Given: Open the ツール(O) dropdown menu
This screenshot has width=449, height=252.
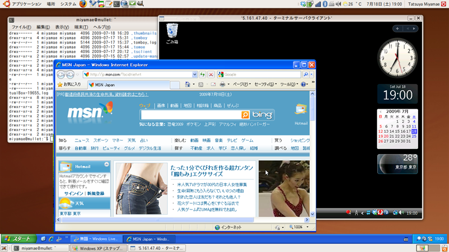Looking at the screenshot, I should tap(289, 85).
